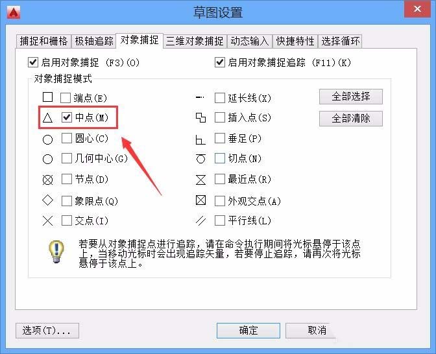The height and width of the screenshot is (354, 436).
Task: Enable the 端点(E) endpoint checkbox
Action: pos(66,98)
